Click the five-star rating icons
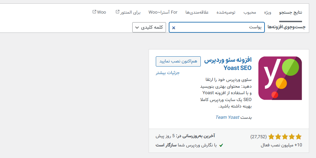Viewport: 316px width, 158px height. coord(285,137)
